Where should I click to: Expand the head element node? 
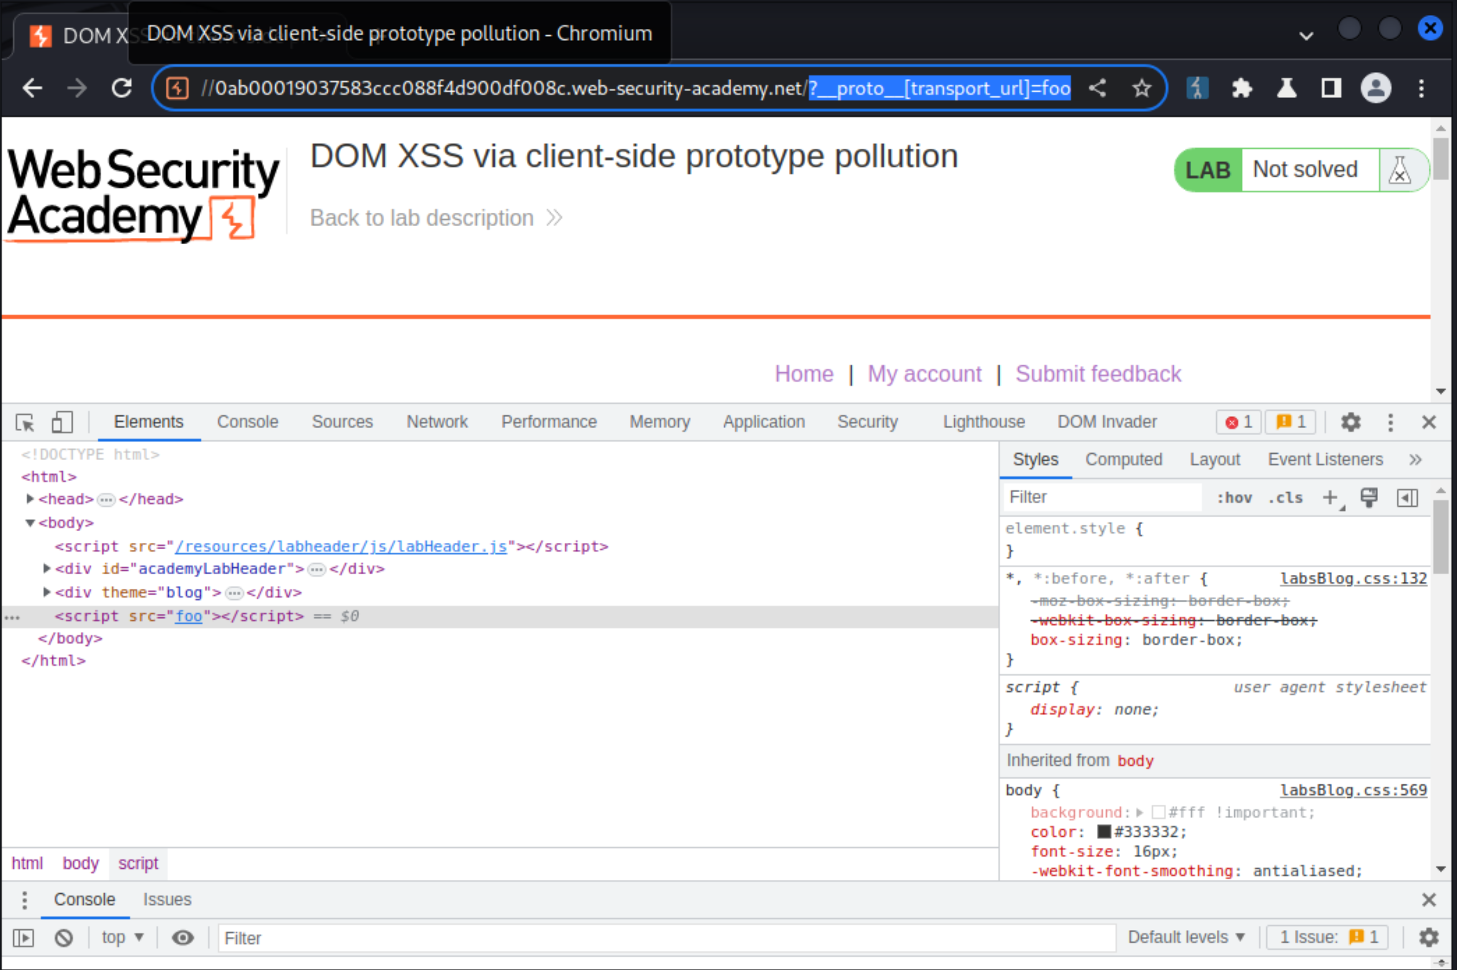click(30, 499)
